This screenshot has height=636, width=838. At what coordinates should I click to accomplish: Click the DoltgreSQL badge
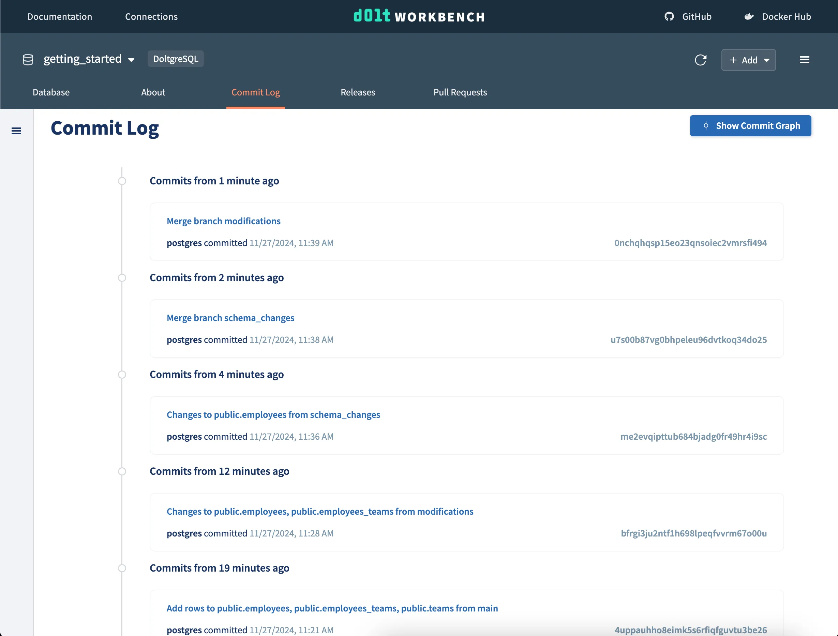click(175, 59)
